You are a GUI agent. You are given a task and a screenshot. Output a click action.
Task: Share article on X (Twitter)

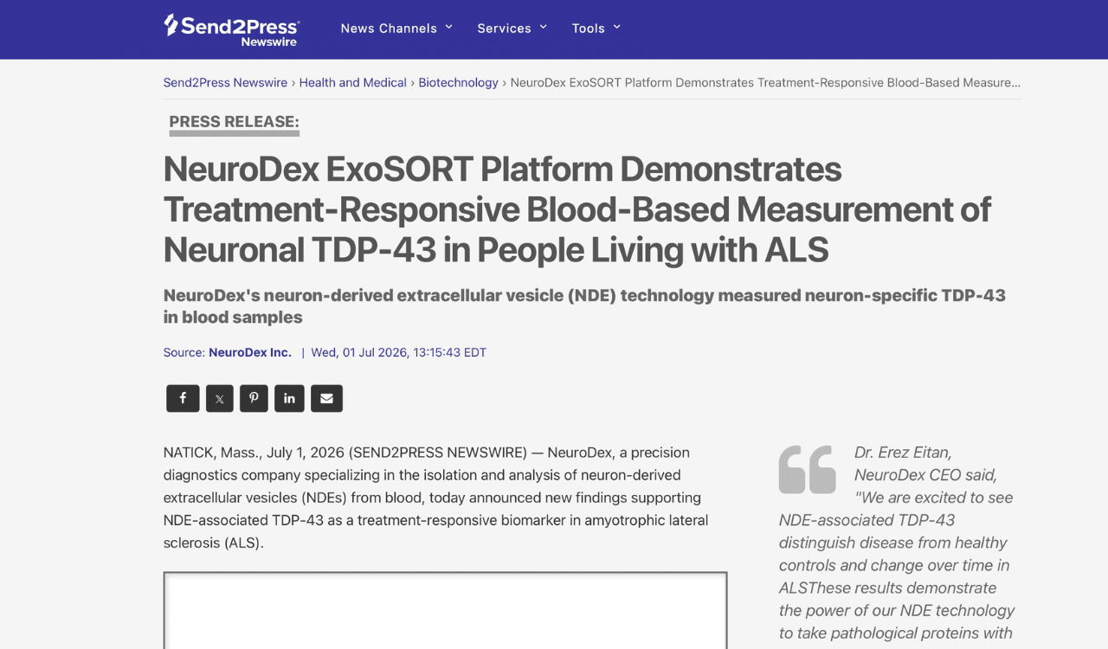point(219,398)
